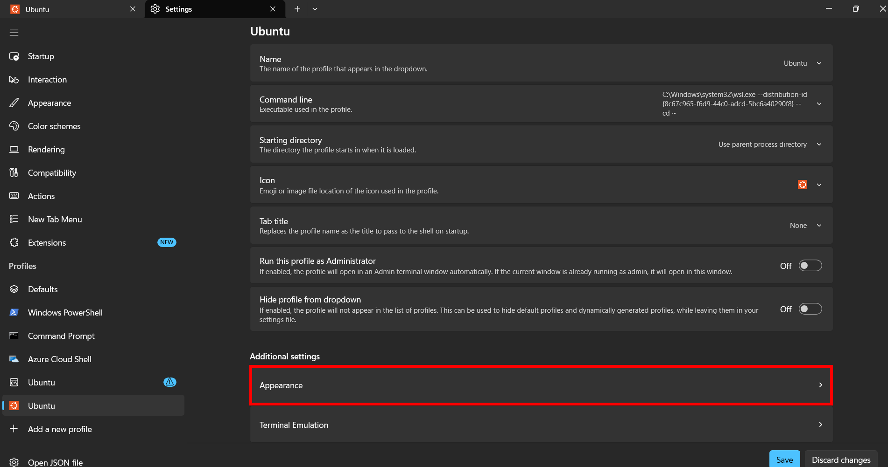Viewport: 888px width, 467px height.
Task: Click the New Tab Menu list icon
Action: pyautogui.click(x=14, y=220)
